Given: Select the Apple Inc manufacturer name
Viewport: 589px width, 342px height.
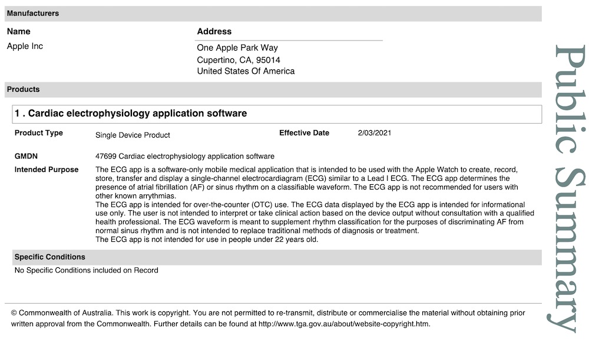Looking at the screenshot, I should [25, 46].
